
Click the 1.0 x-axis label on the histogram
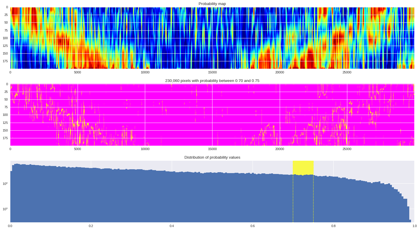click(414, 226)
